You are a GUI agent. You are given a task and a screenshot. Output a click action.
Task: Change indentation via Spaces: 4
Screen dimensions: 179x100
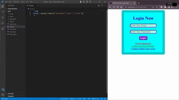coord(73,99)
